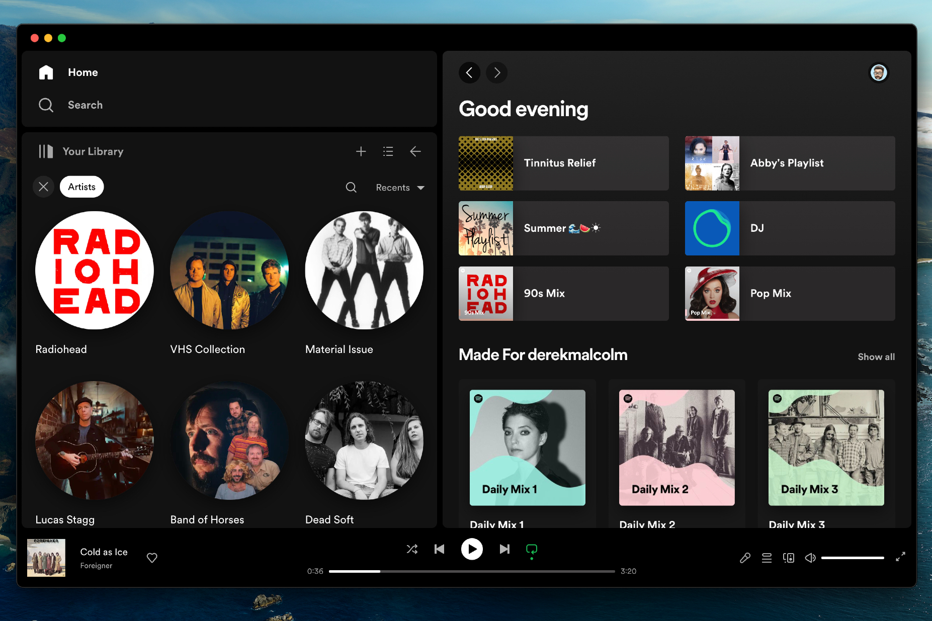Screen dimensions: 932x621
Task: Skip to the next track
Action: [x=504, y=549]
